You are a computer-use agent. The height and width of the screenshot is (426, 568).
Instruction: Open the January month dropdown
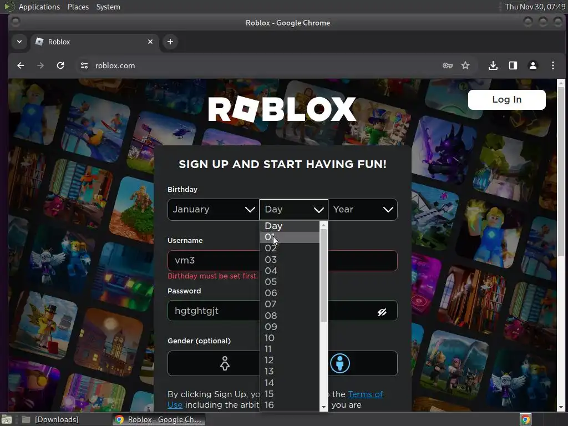(x=214, y=209)
